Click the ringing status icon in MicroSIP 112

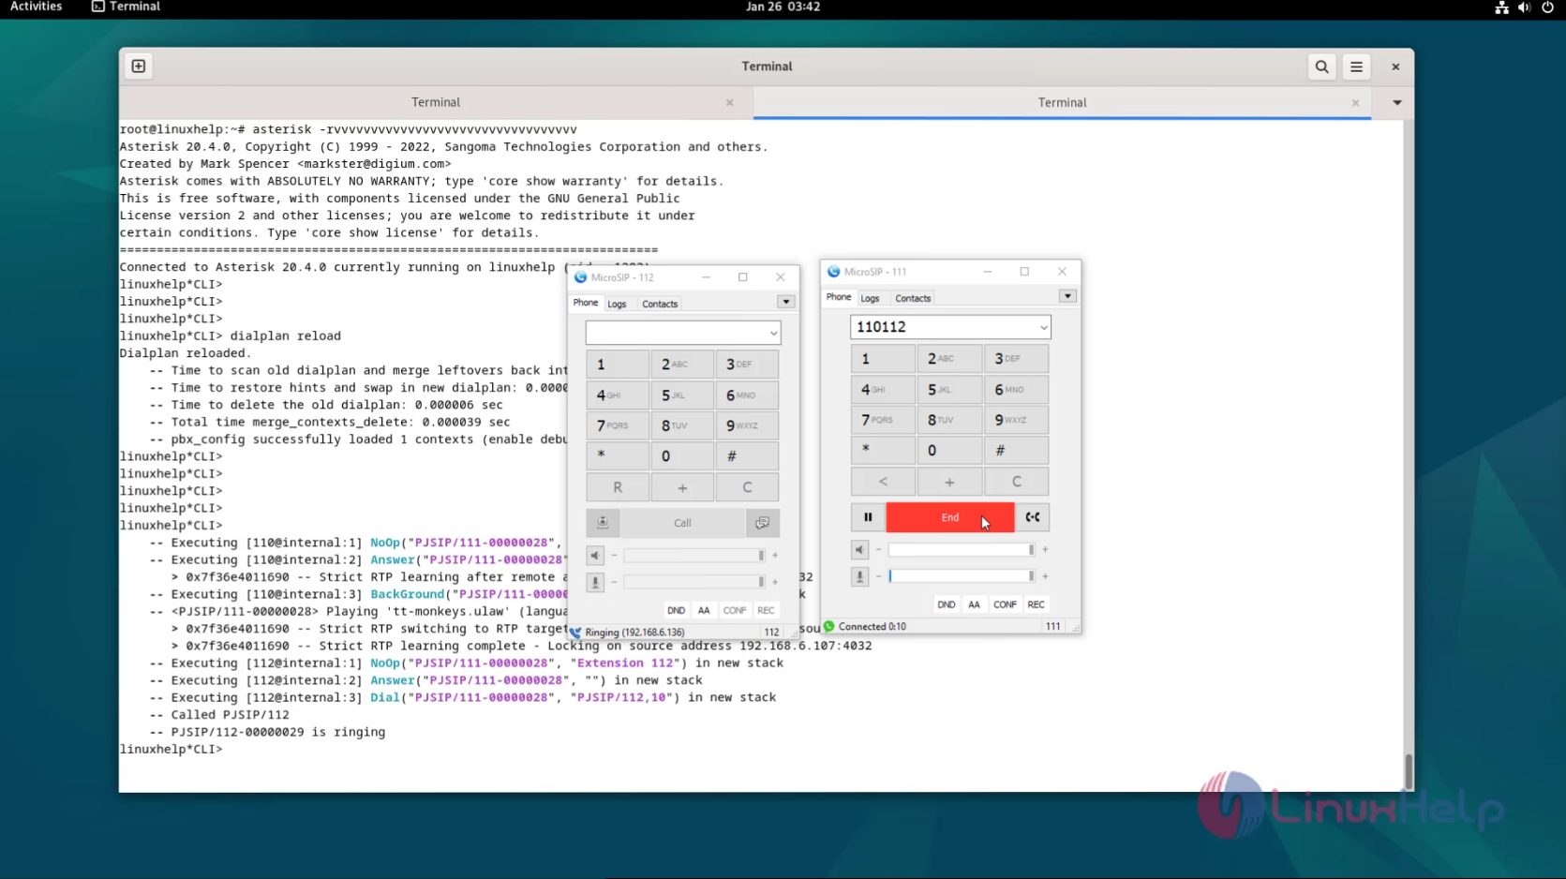[x=575, y=633]
